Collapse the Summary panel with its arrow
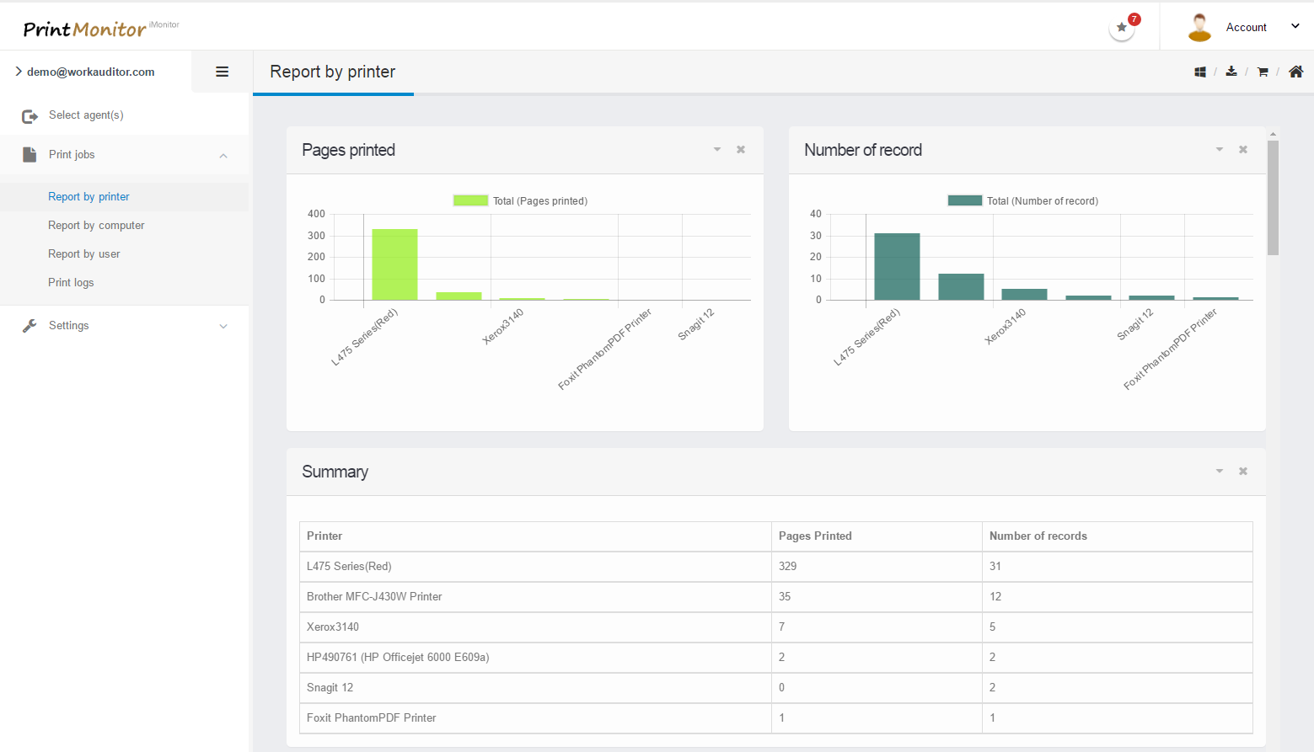Screen dimensions: 1314x752 point(1220,472)
